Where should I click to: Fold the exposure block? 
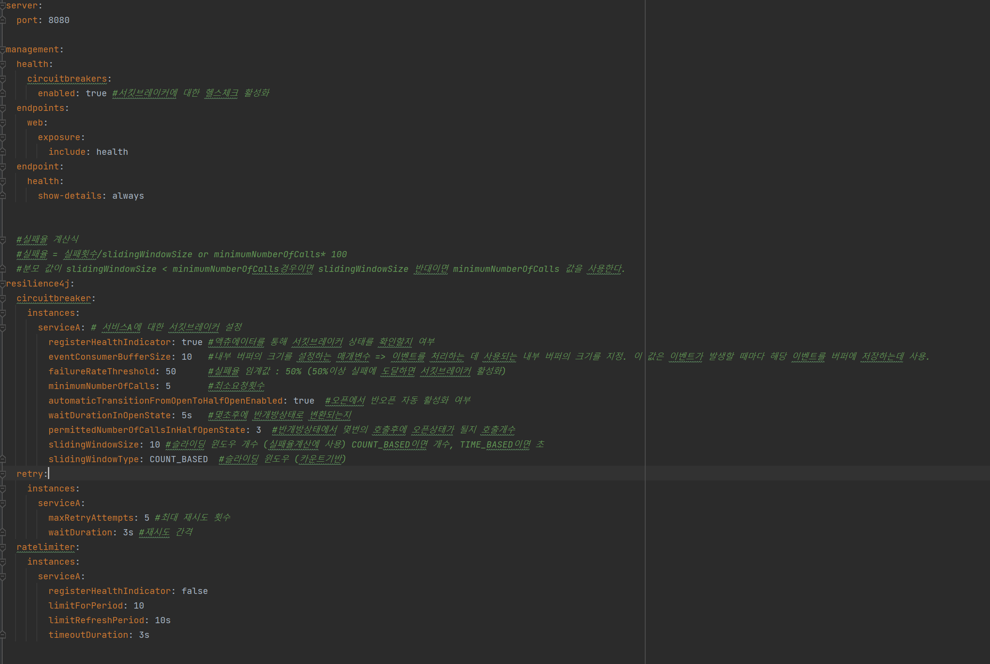[x=2, y=138]
